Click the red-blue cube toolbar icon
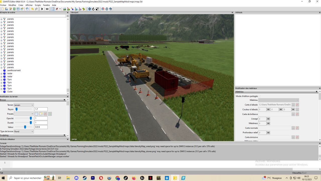This screenshot has width=321, height=181. click(103, 9)
